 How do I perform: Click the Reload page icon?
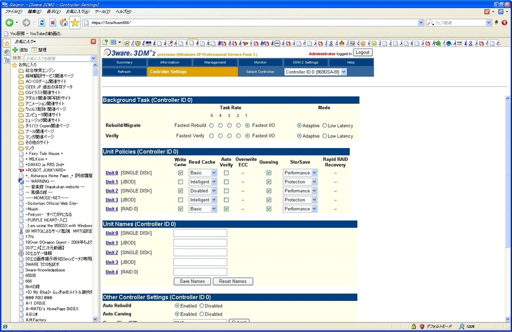click(x=41, y=22)
